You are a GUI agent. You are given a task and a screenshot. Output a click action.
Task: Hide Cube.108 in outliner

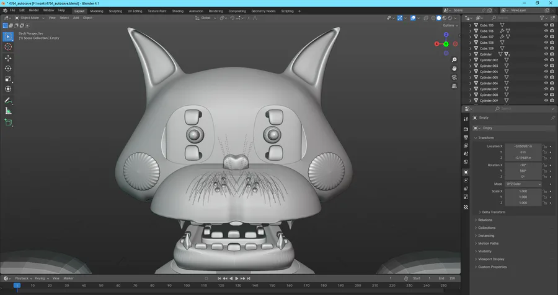point(546,43)
